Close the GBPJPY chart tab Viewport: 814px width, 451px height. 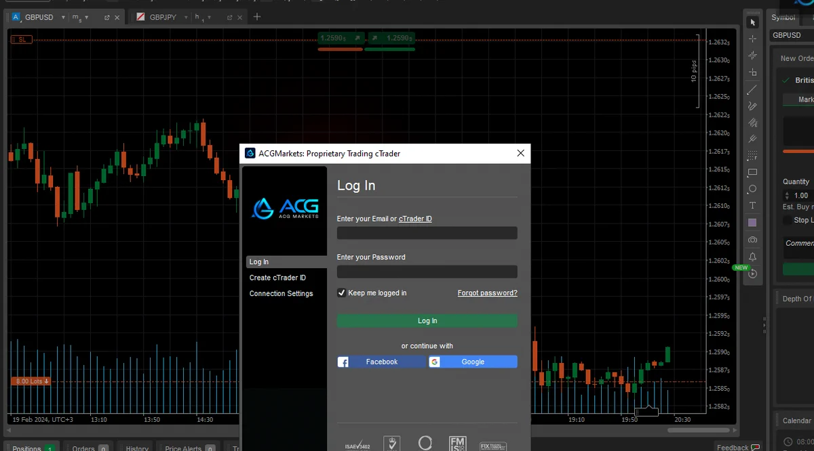pyautogui.click(x=240, y=18)
